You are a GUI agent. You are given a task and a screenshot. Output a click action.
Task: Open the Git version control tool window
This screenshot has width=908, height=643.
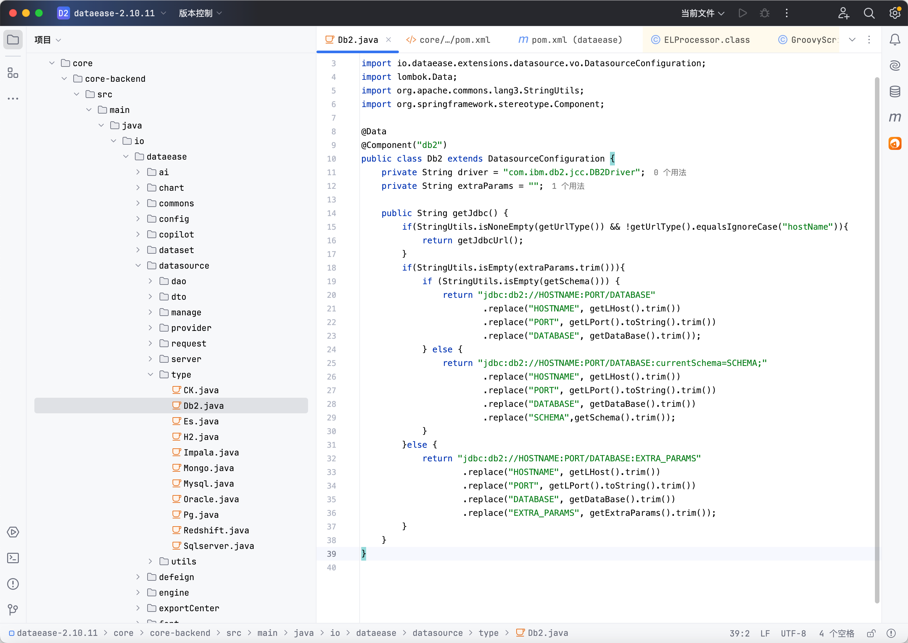pos(13,610)
